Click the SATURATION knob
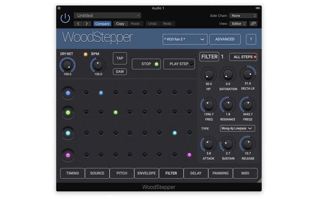318x199 pixels. pyautogui.click(x=228, y=74)
